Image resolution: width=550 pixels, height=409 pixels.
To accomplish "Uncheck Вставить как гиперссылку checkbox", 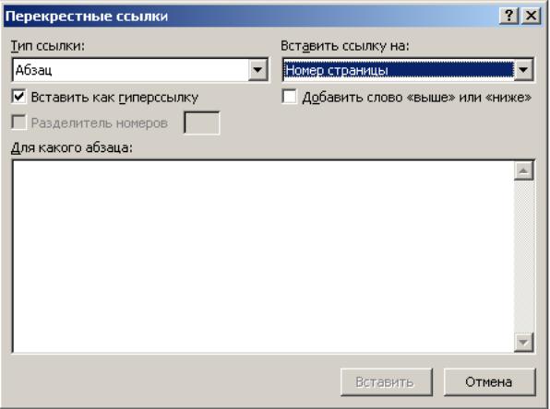I will click(19, 97).
